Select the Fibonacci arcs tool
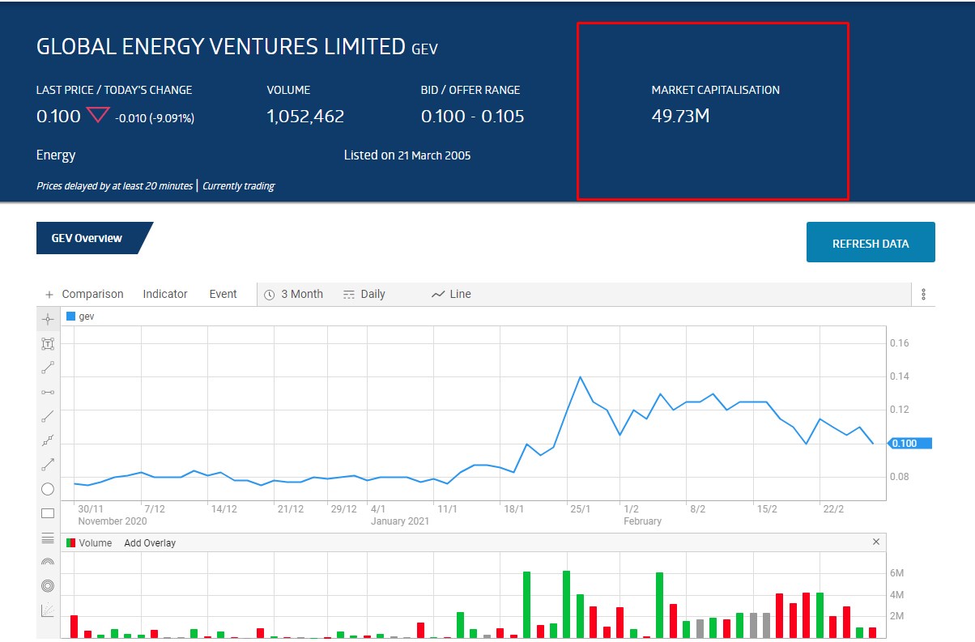Viewport: 975px width, 642px height. (48, 561)
